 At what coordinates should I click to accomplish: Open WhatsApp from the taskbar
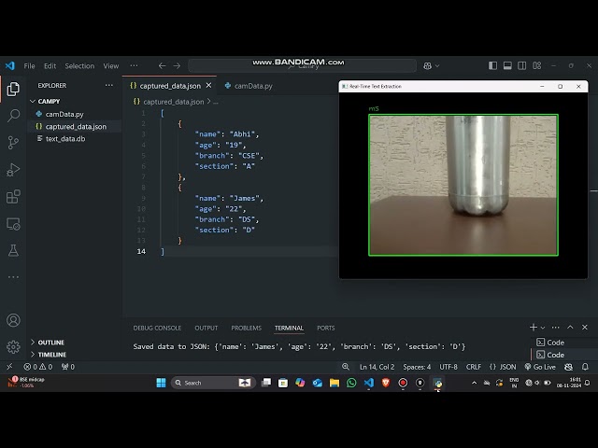(x=351, y=383)
